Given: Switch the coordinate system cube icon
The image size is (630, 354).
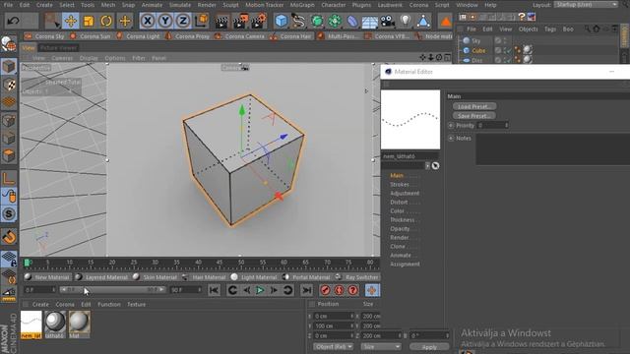Looking at the screenshot, I should tap(201, 21).
